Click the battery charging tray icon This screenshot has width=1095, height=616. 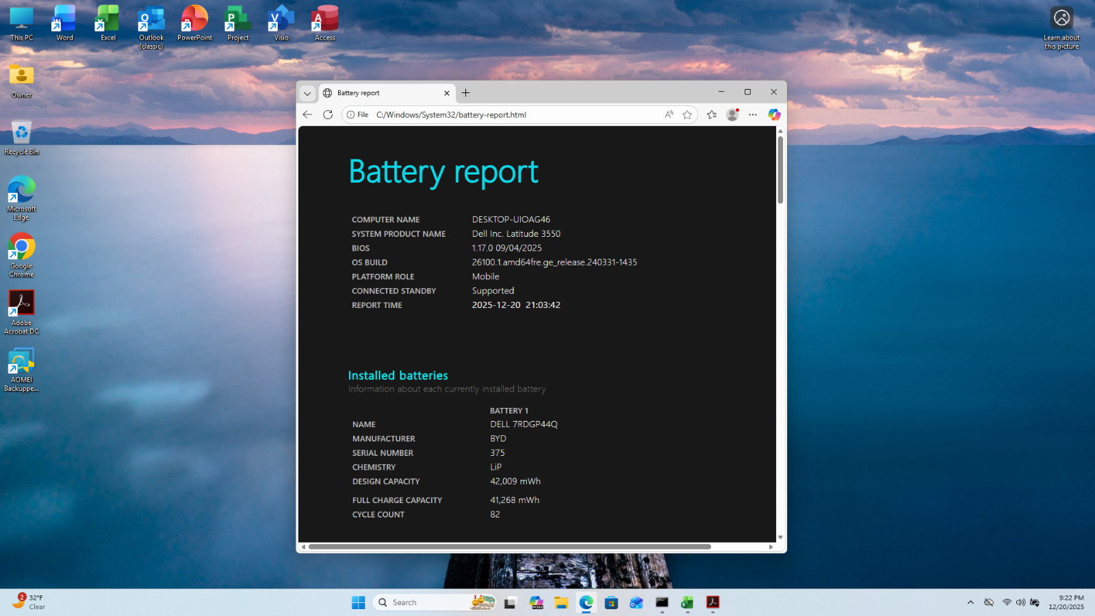pyautogui.click(x=1035, y=602)
